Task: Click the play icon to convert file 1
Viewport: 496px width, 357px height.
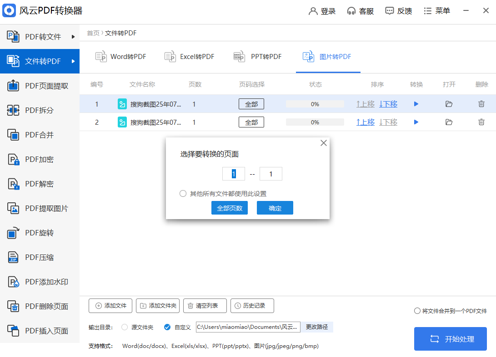Action: 416,104
